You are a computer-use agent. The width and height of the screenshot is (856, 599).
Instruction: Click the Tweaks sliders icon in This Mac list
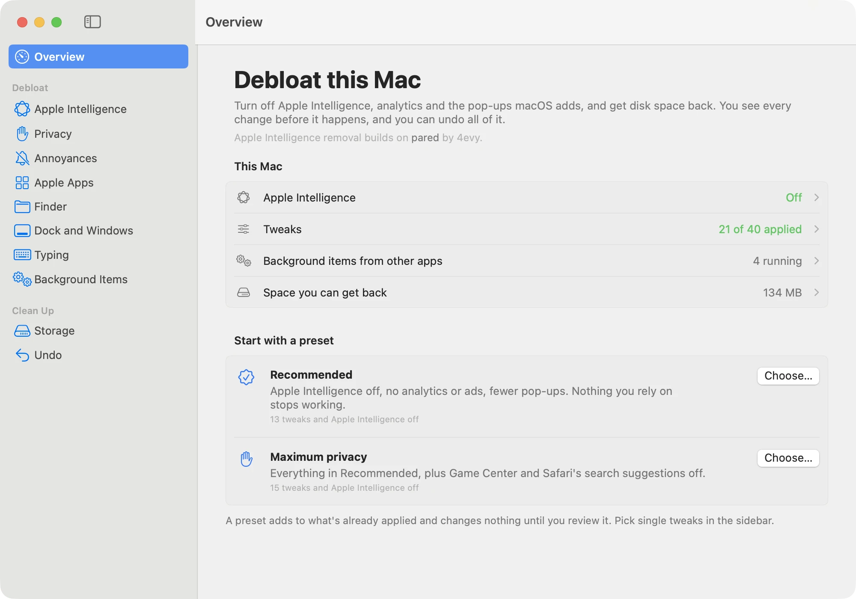tap(244, 229)
